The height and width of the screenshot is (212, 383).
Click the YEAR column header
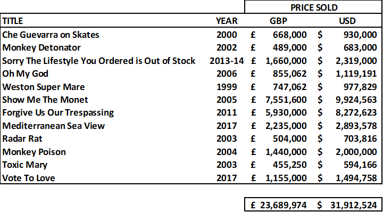227,21
